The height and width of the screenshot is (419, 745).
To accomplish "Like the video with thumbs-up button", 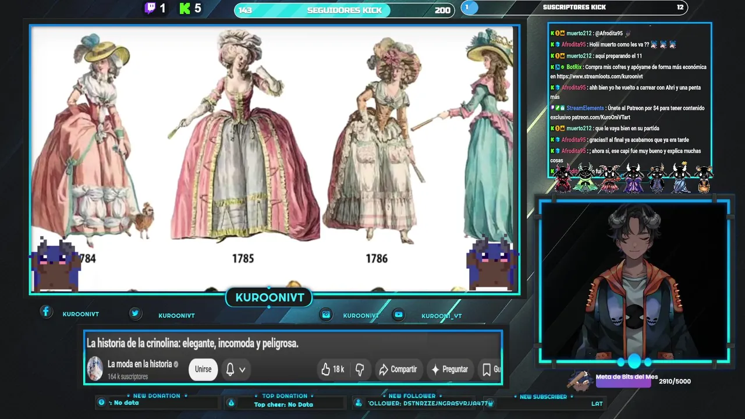I will pos(332,369).
